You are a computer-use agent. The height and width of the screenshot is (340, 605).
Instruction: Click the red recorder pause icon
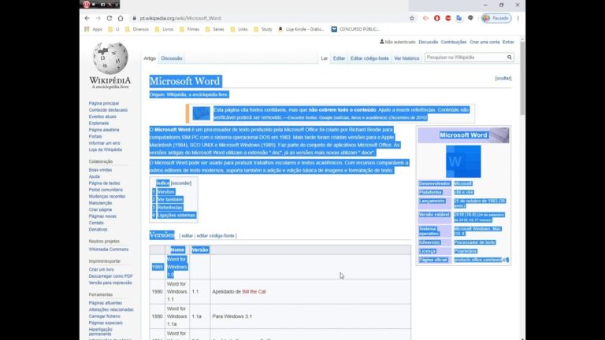(87, 4)
